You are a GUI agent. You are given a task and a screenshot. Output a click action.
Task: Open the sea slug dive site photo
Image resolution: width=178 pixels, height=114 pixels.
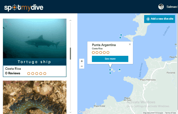35,97
